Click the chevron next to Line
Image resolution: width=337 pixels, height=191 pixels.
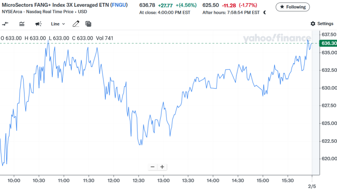64,24
